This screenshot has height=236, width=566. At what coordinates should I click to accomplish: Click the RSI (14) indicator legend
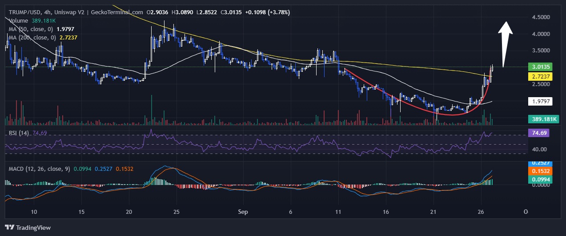(29, 133)
